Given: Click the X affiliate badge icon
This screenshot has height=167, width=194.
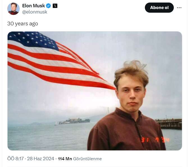Looking at the screenshot, I should tap(55, 6).
